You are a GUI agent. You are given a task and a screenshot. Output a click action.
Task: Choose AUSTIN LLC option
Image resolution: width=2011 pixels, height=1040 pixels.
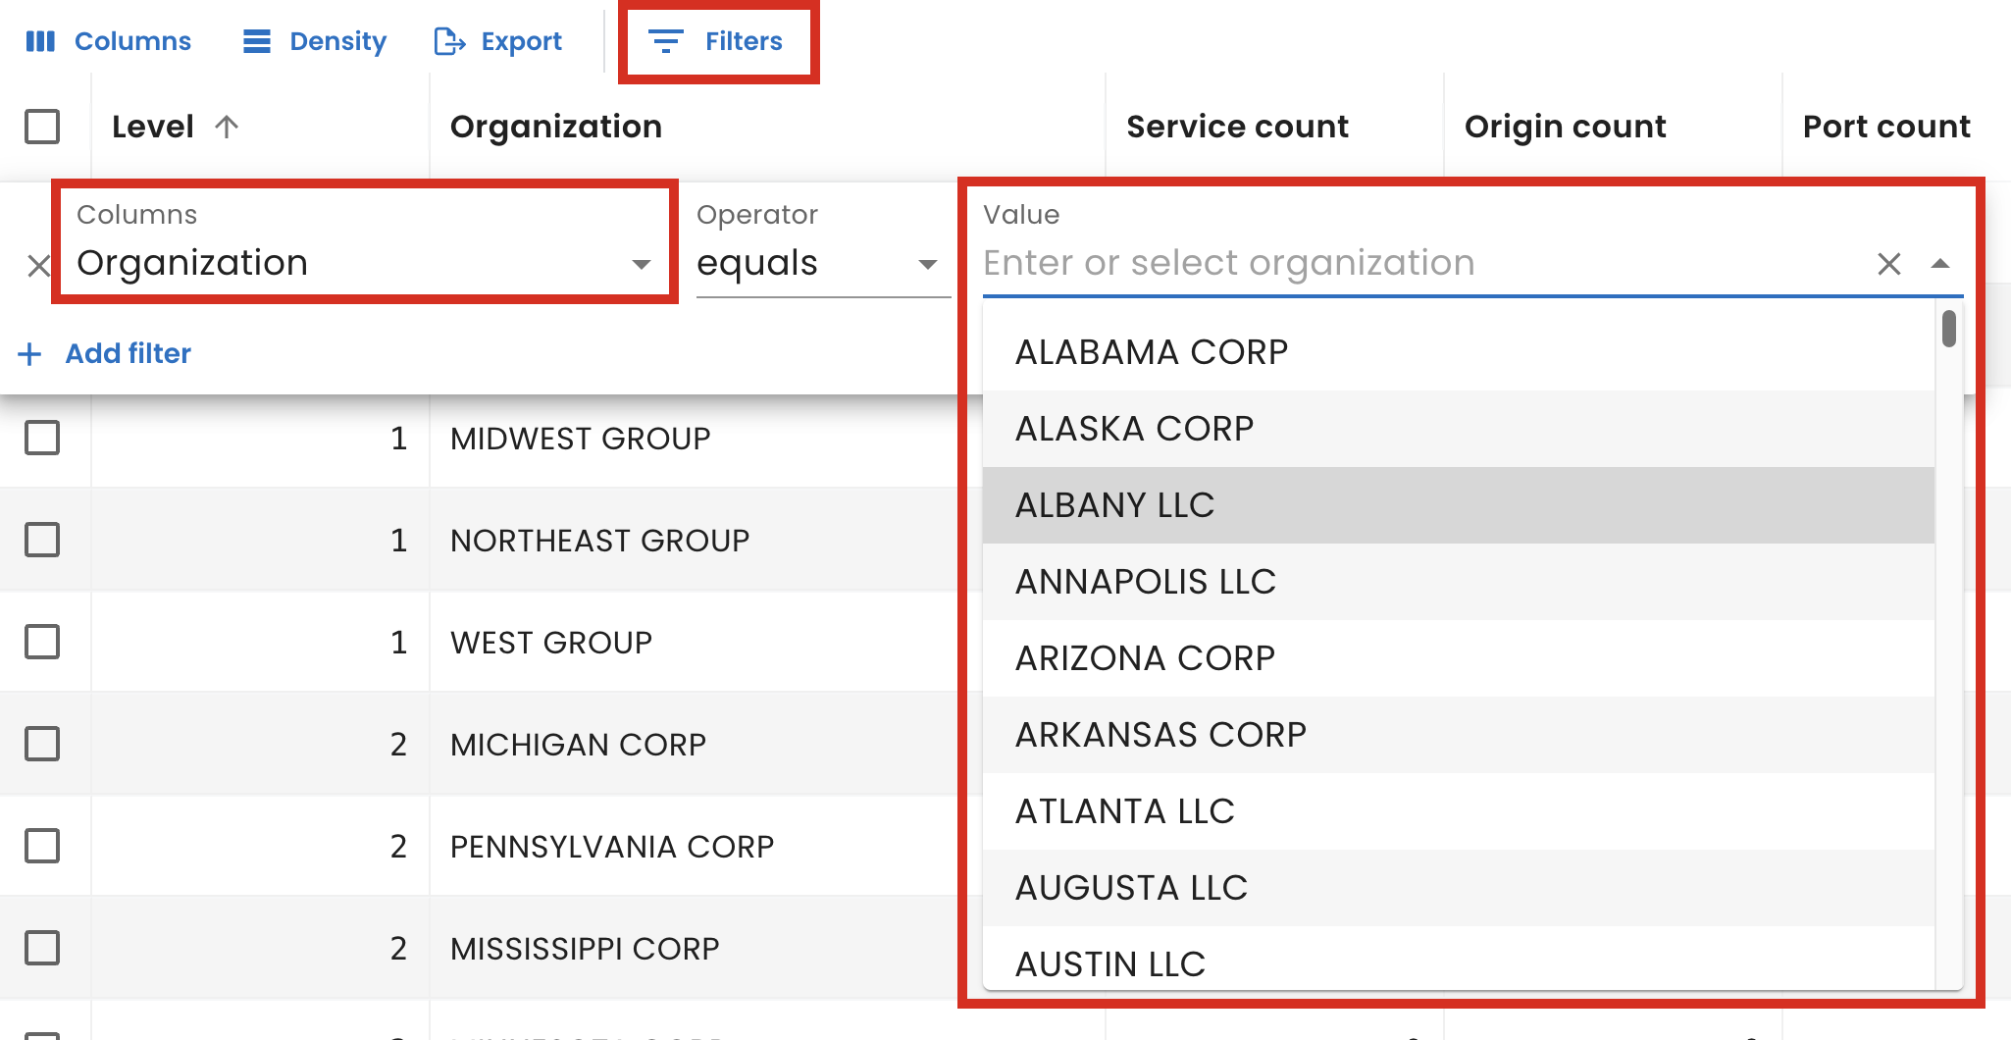click(1459, 959)
